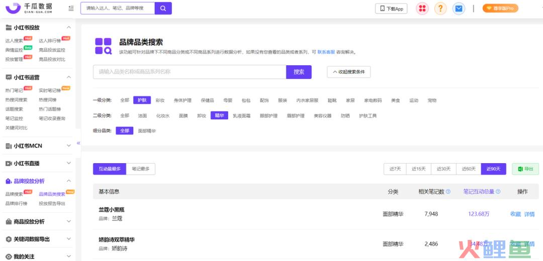Open the 娇韵诗双萃精华 product title
Viewport: 543px width, 261px height.
117,239
